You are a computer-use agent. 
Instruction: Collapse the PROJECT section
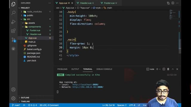coord(25,8)
